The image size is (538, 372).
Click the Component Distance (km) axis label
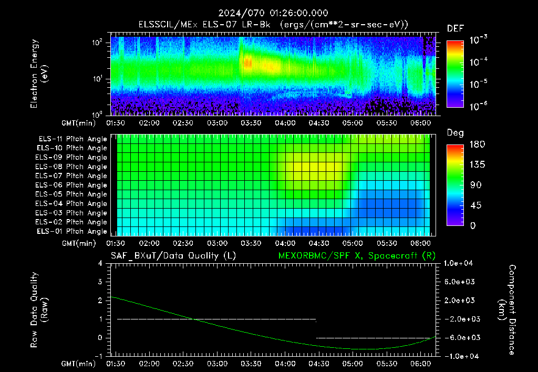[x=507, y=309]
